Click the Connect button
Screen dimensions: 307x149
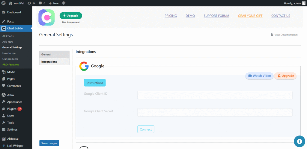[146, 129]
